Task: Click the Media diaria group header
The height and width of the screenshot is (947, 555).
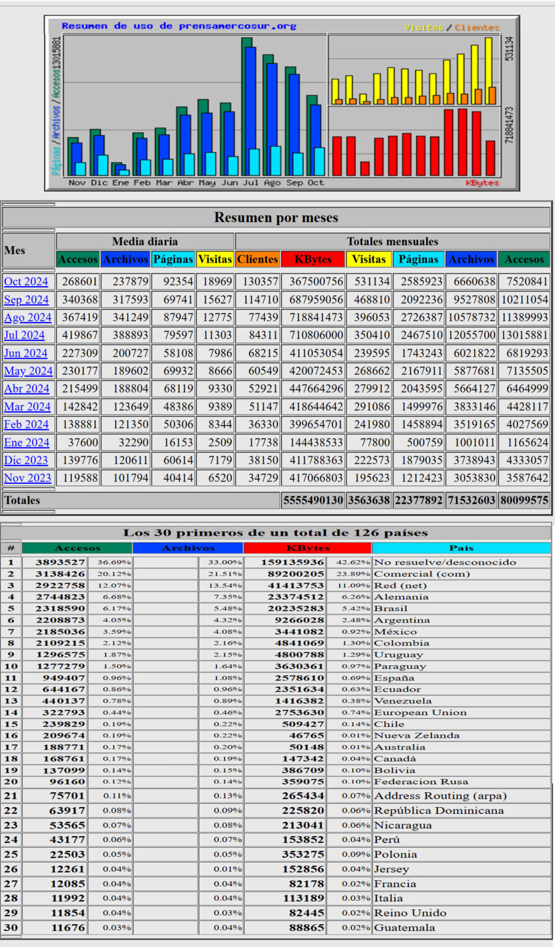Action: (x=145, y=242)
